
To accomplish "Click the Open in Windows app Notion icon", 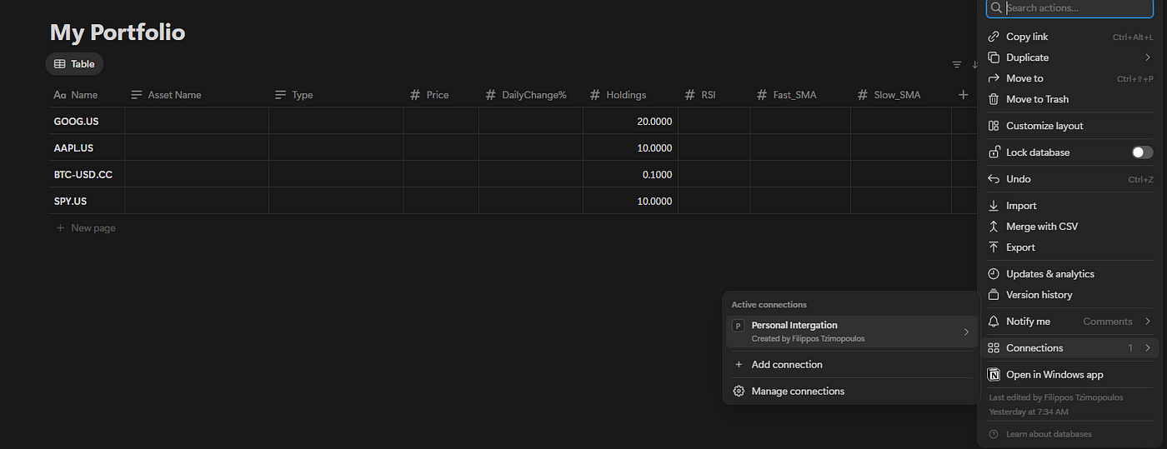I will pos(993,375).
